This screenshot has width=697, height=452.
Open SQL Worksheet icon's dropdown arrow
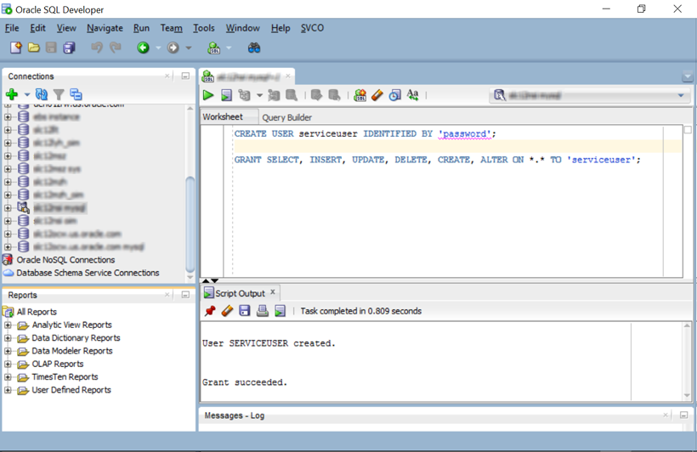coord(229,48)
